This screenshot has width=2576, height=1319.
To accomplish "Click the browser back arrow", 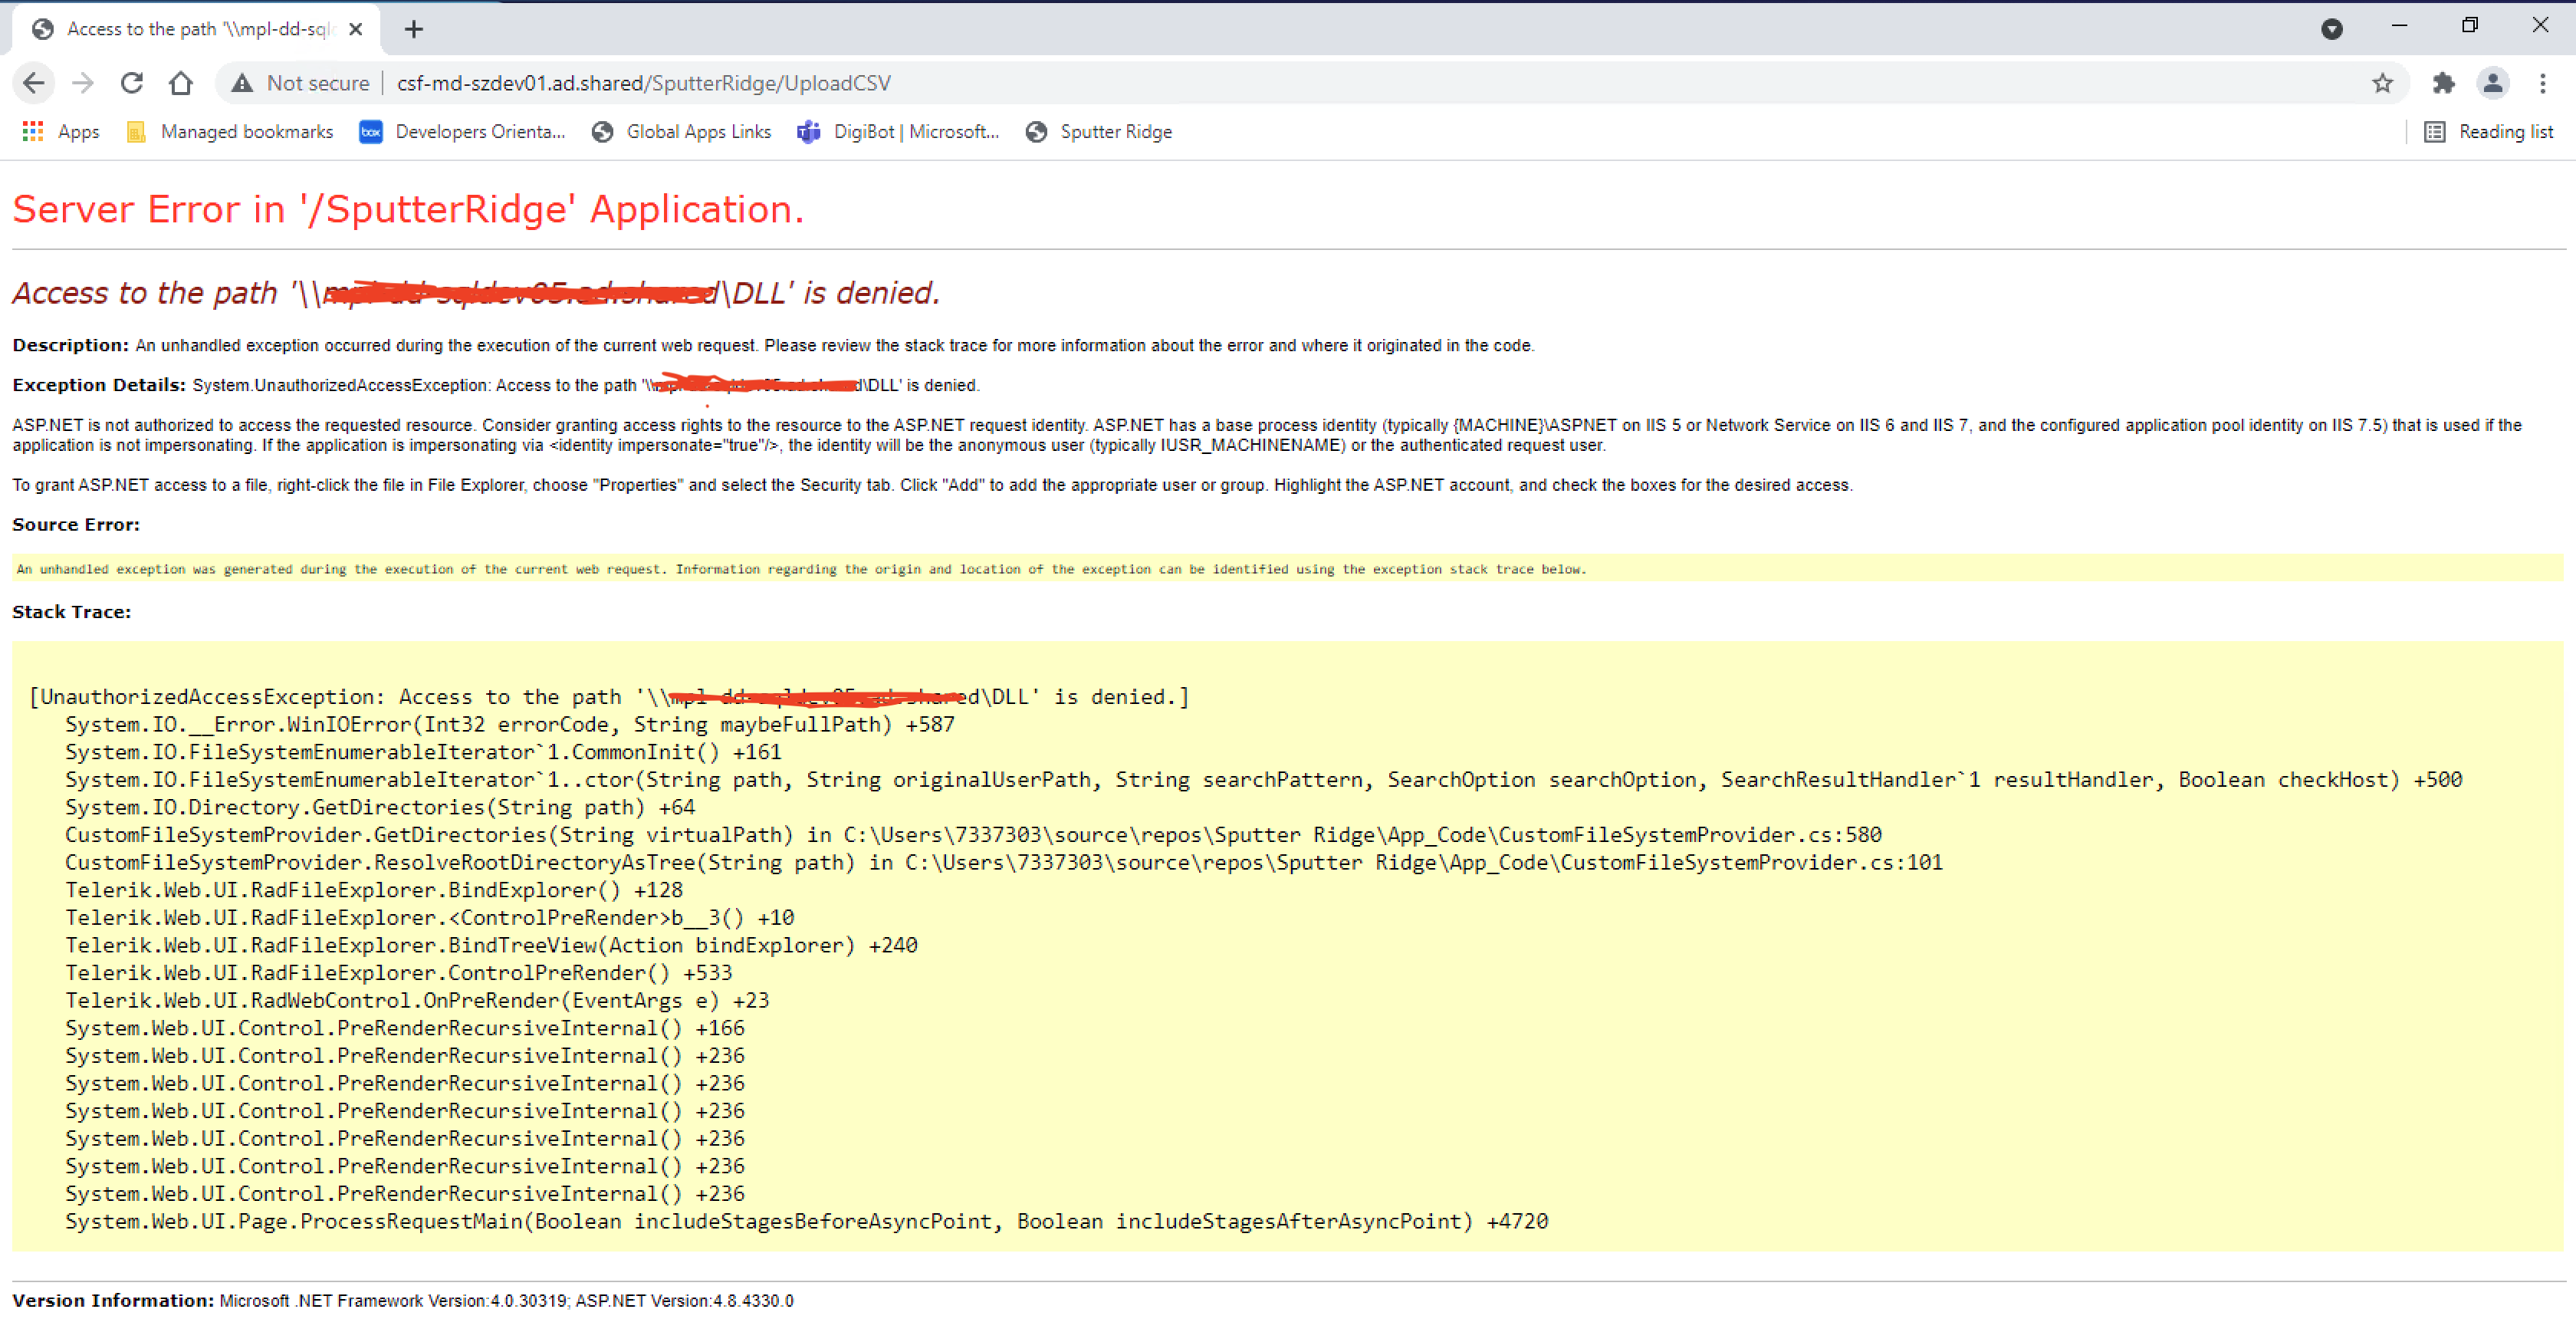I will tap(34, 83).
